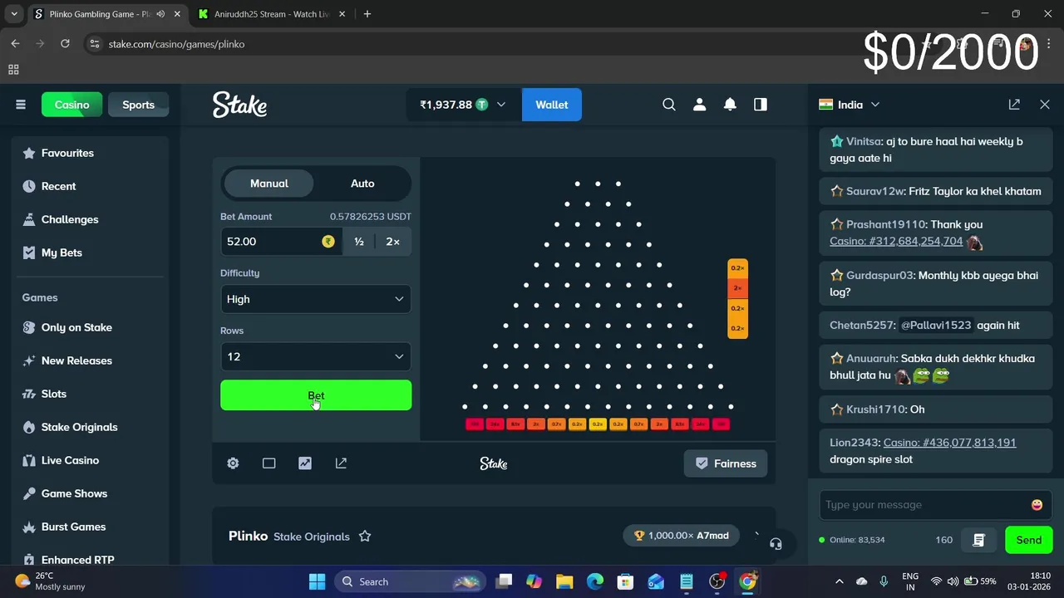Viewport: 1064px width, 598px height.
Task: Switch to Casino section
Action: 71,105
